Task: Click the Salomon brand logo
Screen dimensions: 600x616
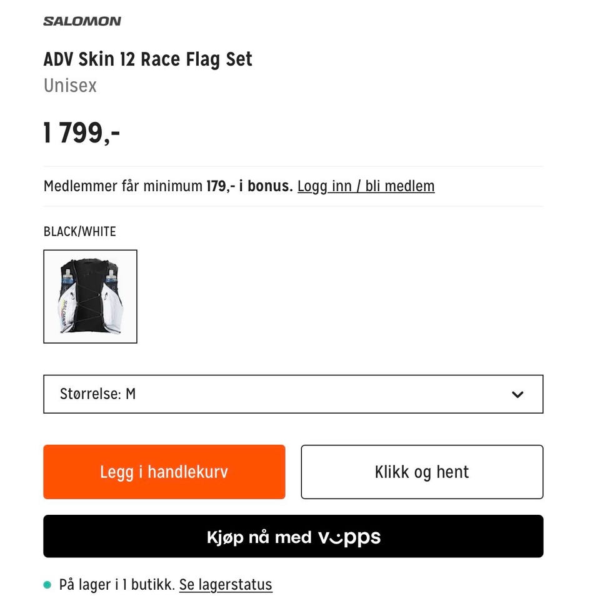Action: pyautogui.click(x=82, y=21)
